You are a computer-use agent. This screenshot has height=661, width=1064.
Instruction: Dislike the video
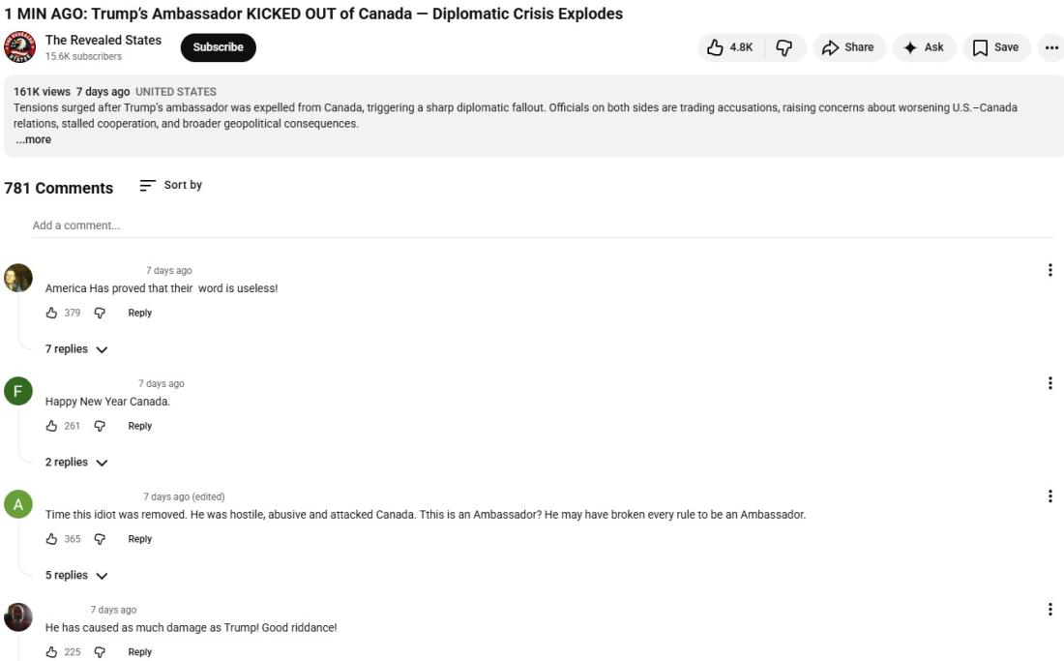pyautogui.click(x=784, y=47)
